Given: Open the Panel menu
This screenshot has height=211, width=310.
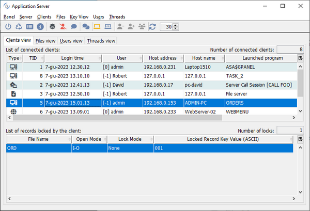Looking at the screenshot, I should [9, 17].
